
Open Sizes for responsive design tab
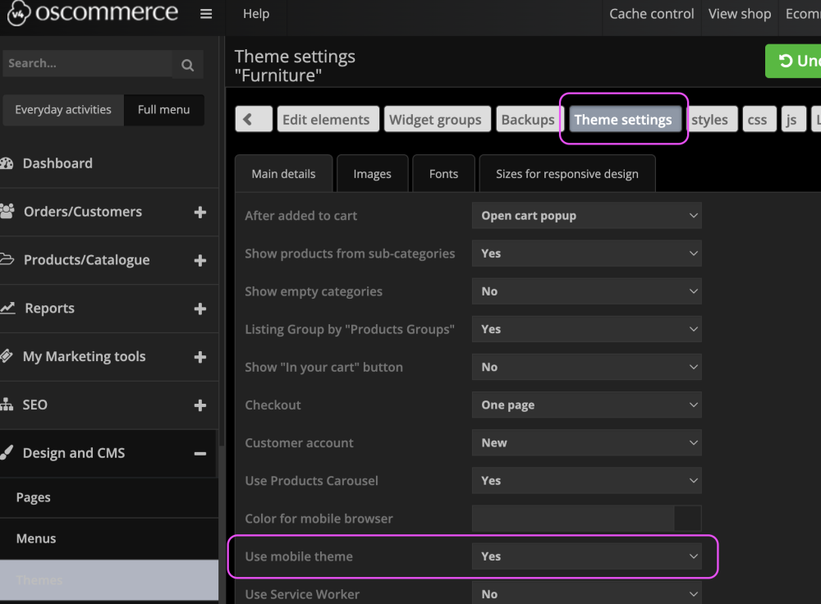pos(566,174)
